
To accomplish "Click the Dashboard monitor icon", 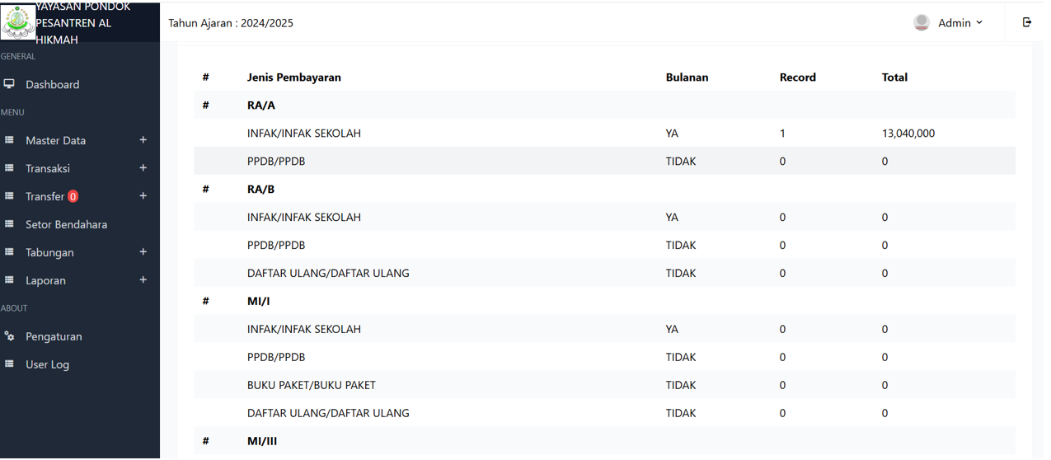I will point(9,84).
